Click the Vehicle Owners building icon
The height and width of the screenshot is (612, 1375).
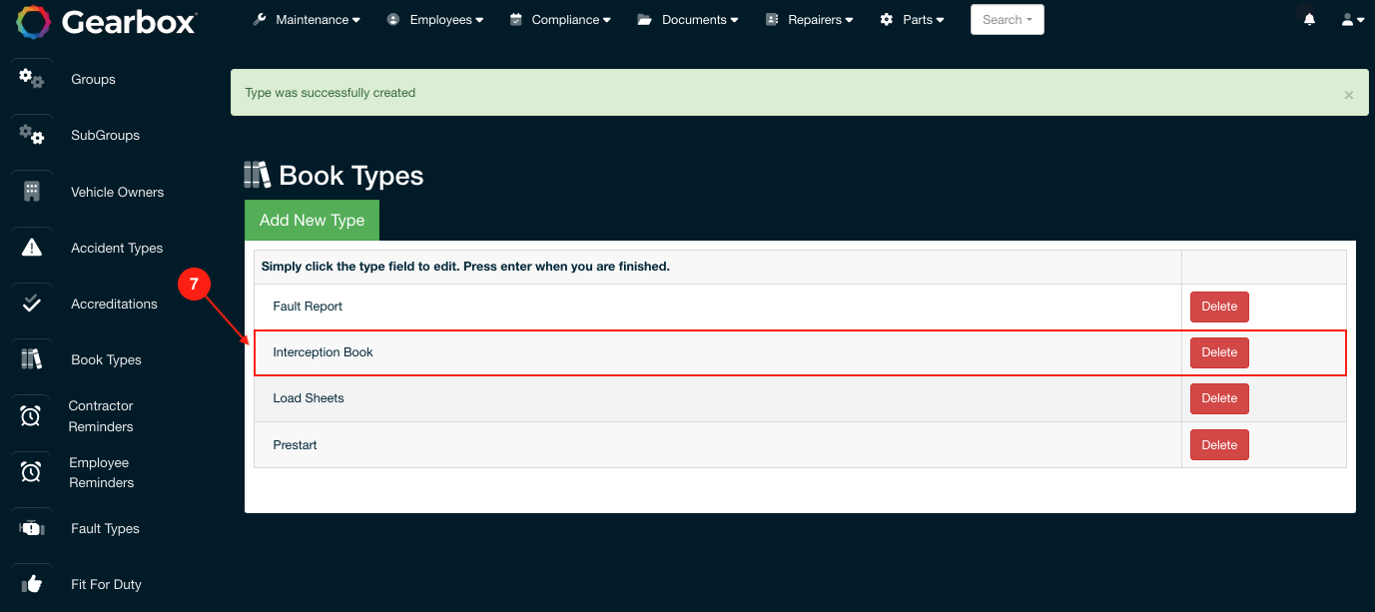(x=31, y=192)
